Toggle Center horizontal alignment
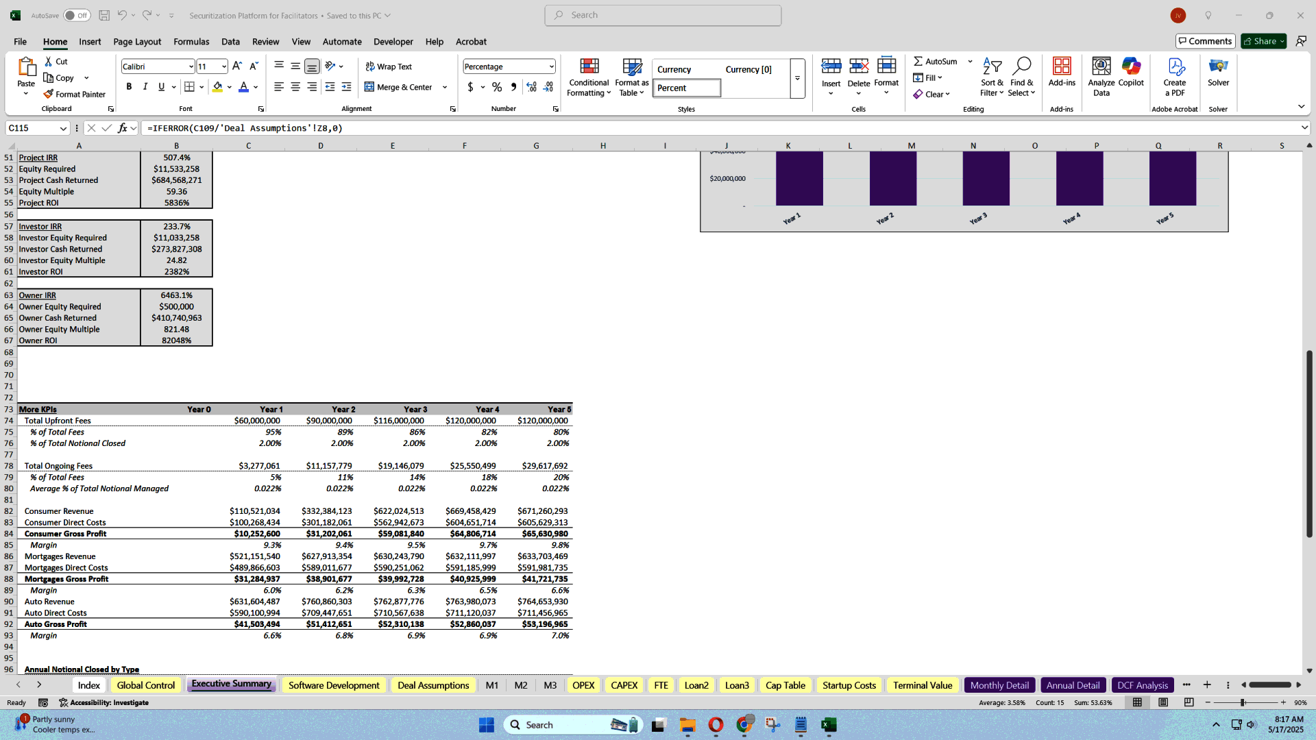The image size is (1316, 740). 295,87
